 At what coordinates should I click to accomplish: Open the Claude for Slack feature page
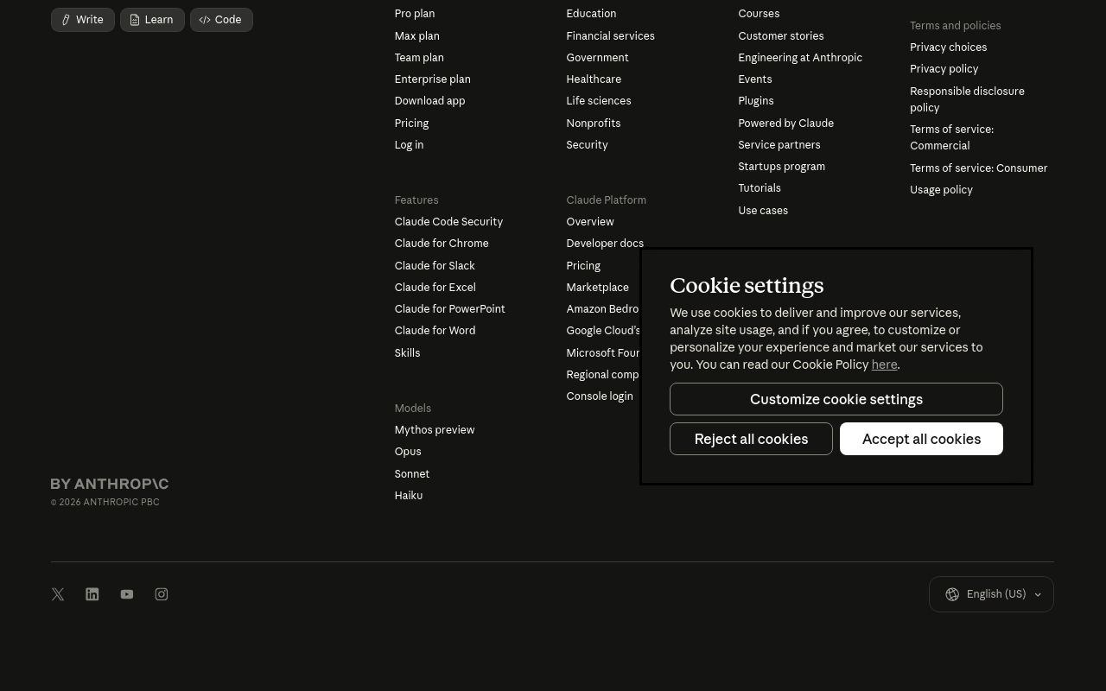click(435, 265)
